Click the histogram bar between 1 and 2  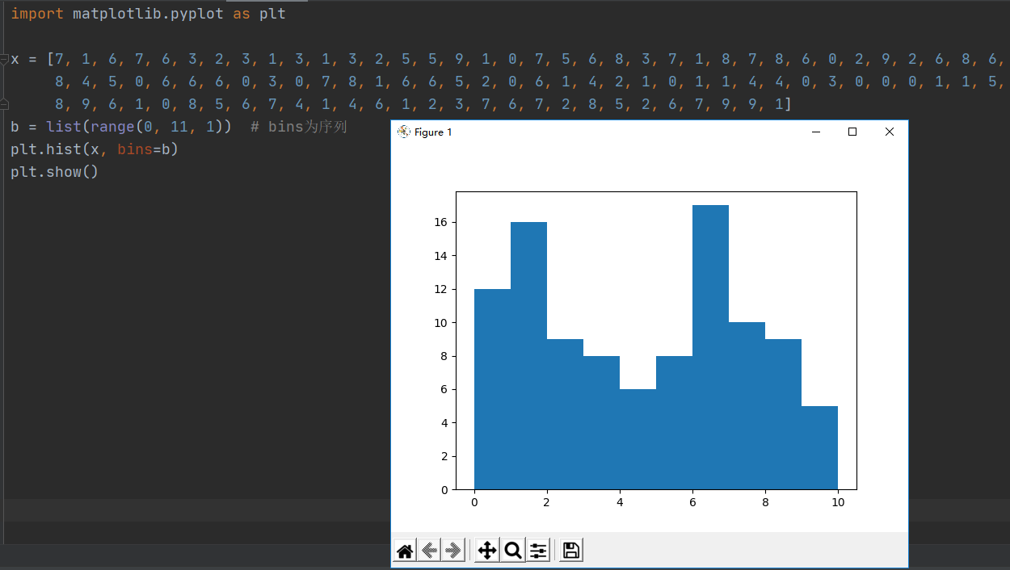click(528, 355)
